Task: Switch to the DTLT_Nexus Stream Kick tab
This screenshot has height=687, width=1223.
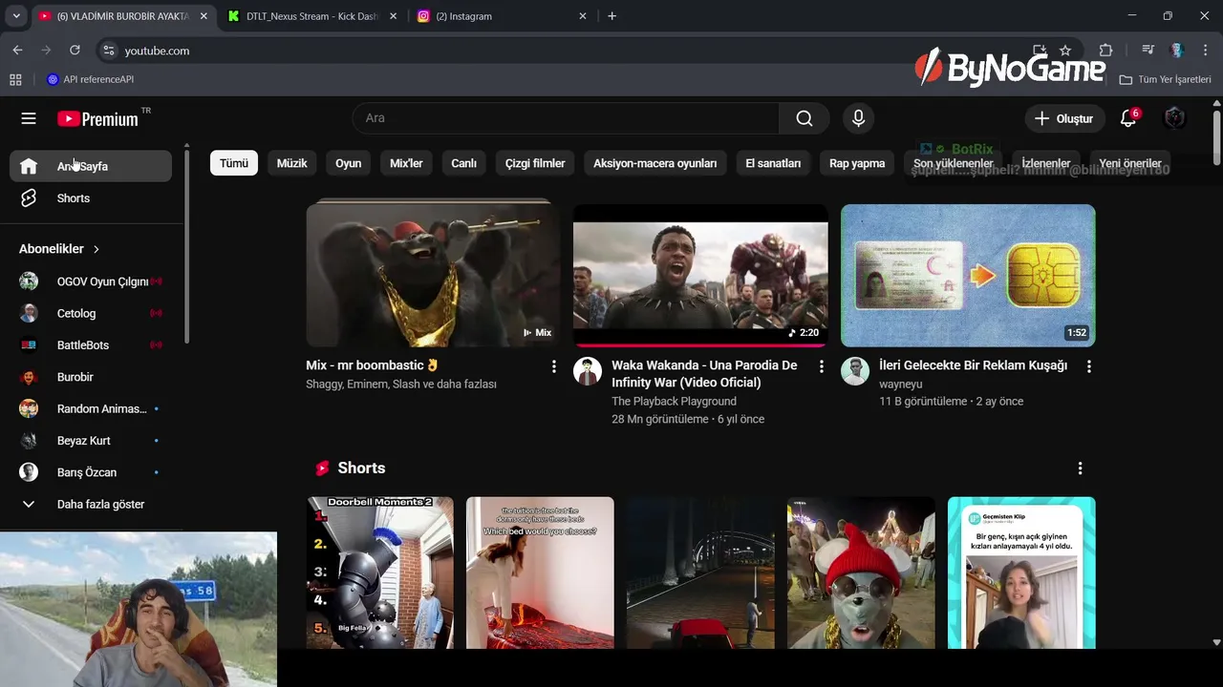Action: [x=311, y=16]
